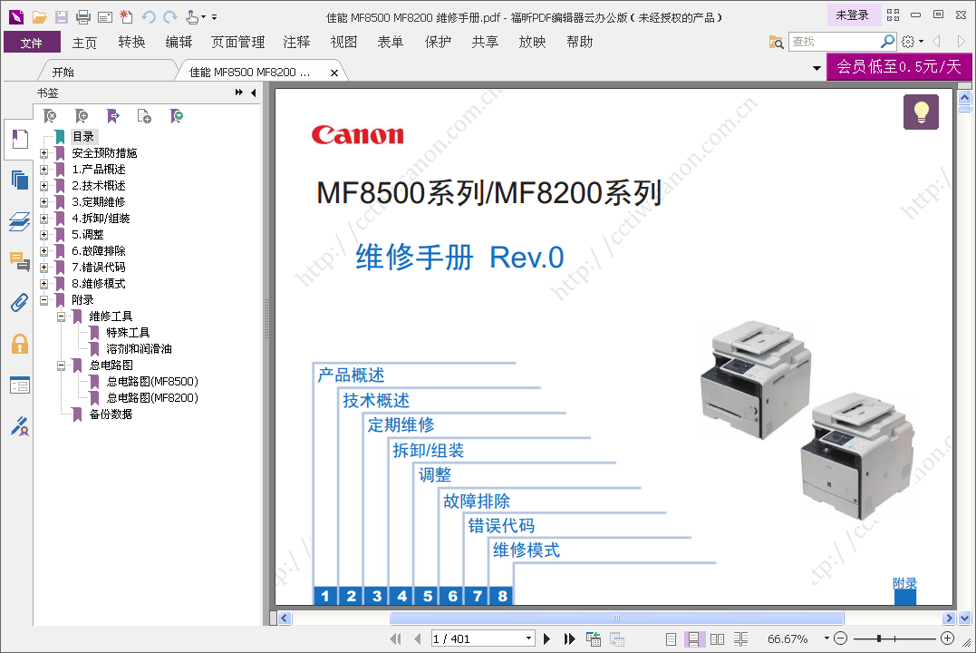The height and width of the screenshot is (653, 976).
Task: Open file via folder icon in quick toolbar
Action: pos(39,17)
